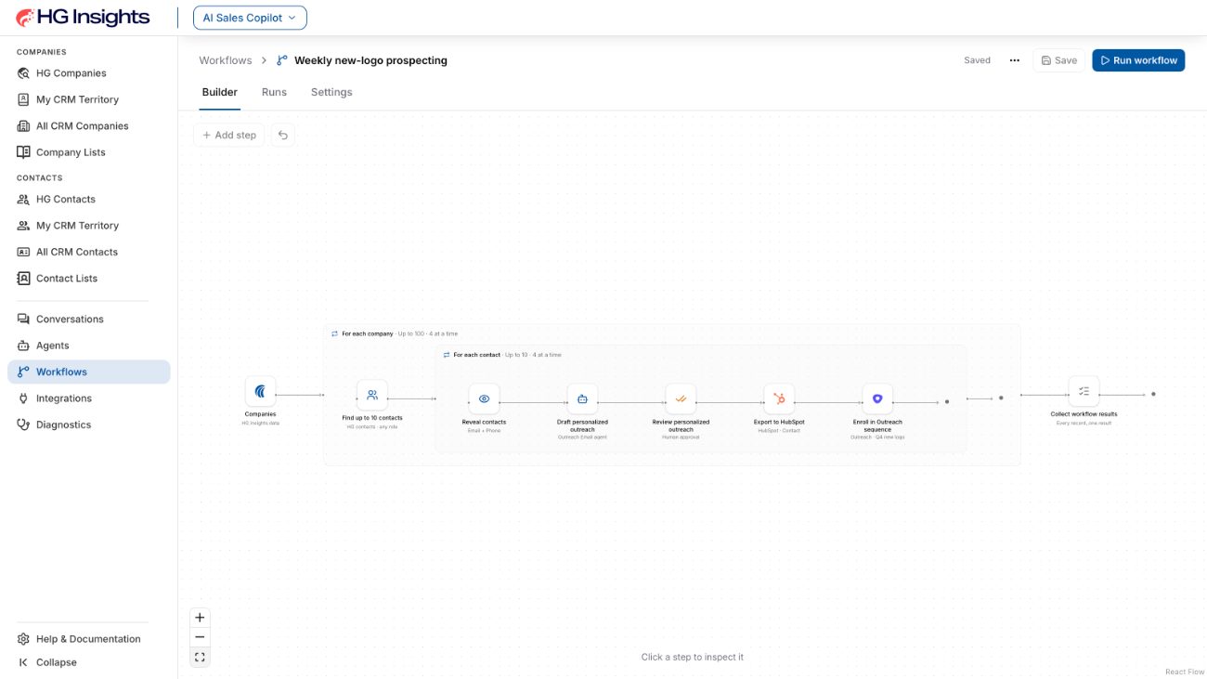
Task: Click the Enroll in Outreach sequence node
Action: tap(877, 398)
